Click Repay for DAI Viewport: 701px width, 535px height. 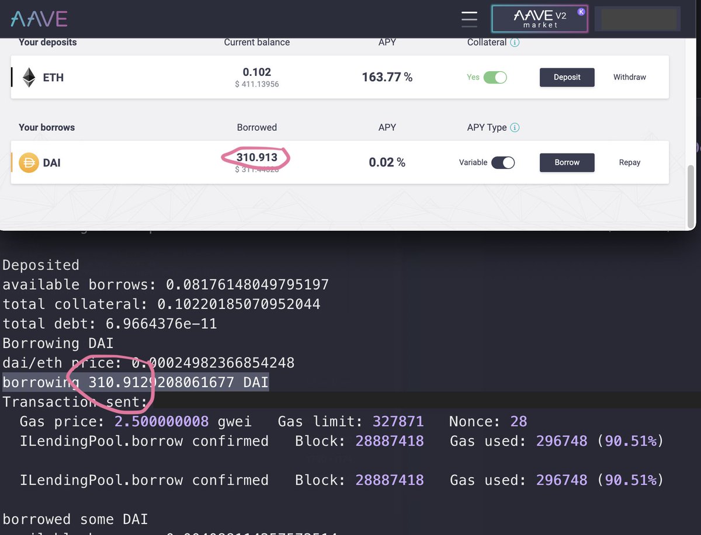630,162
